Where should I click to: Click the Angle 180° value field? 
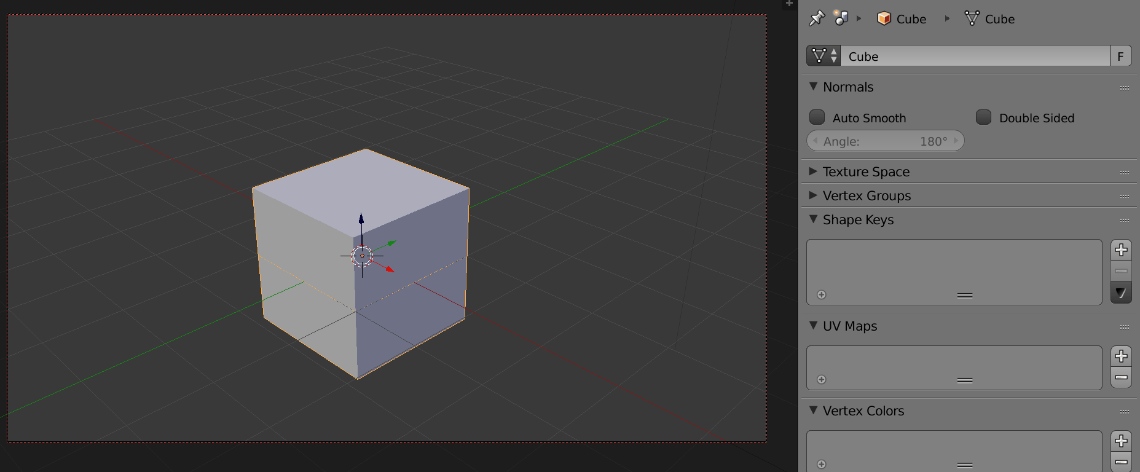click(x=886, y=141)
